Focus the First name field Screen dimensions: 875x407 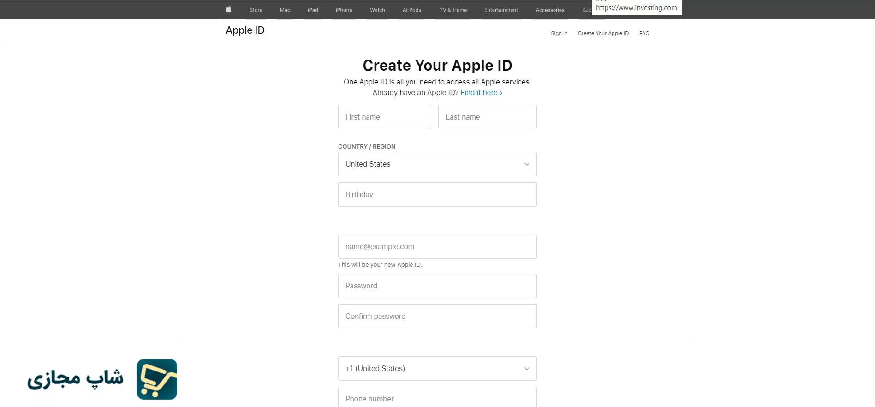tap(384, 117)
